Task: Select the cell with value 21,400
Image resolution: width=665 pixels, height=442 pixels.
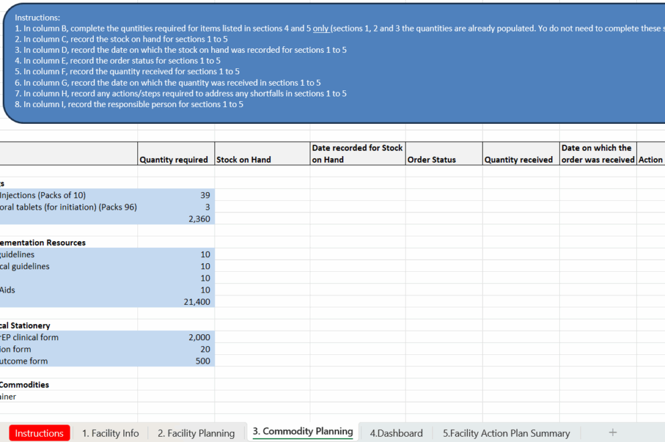Action: click(176, 302)
